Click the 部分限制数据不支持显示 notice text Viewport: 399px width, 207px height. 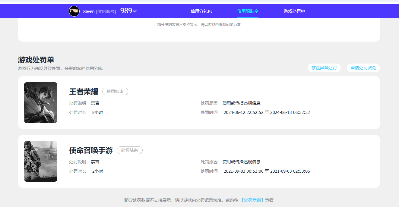point(199,25)
